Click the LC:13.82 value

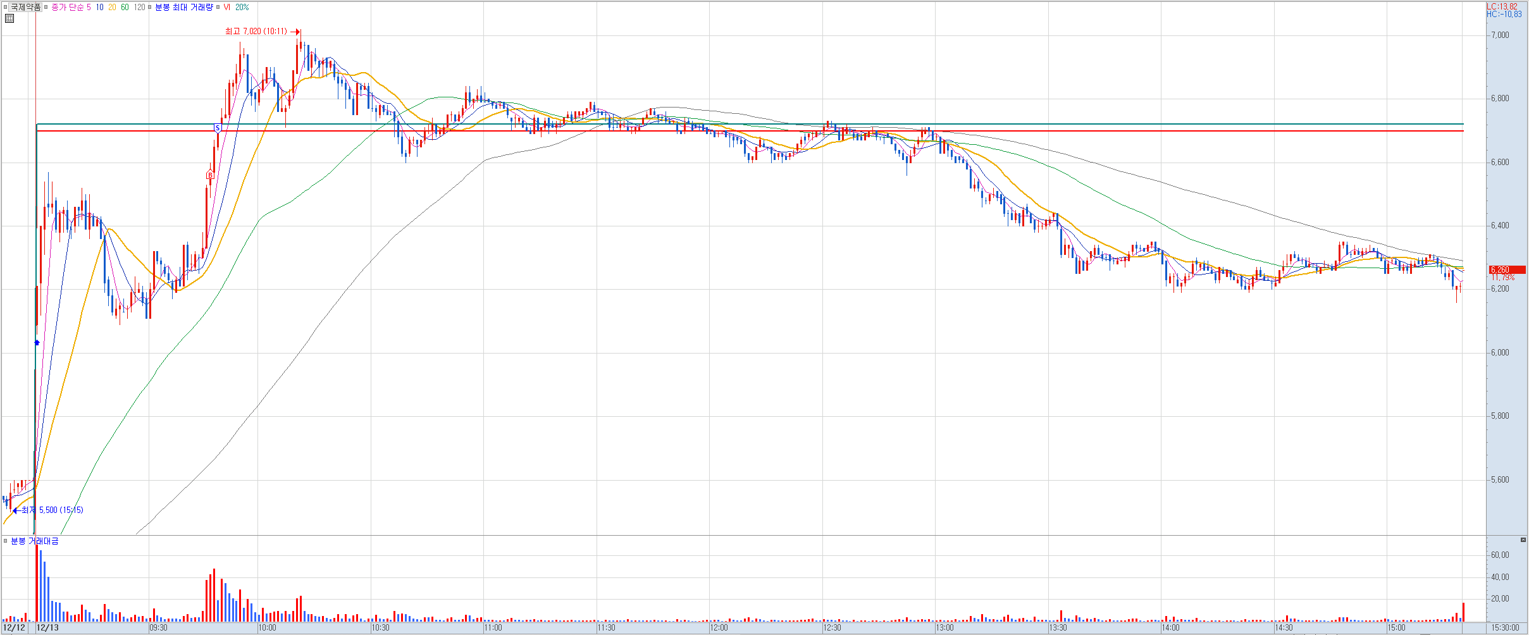tap(1502, 6)
